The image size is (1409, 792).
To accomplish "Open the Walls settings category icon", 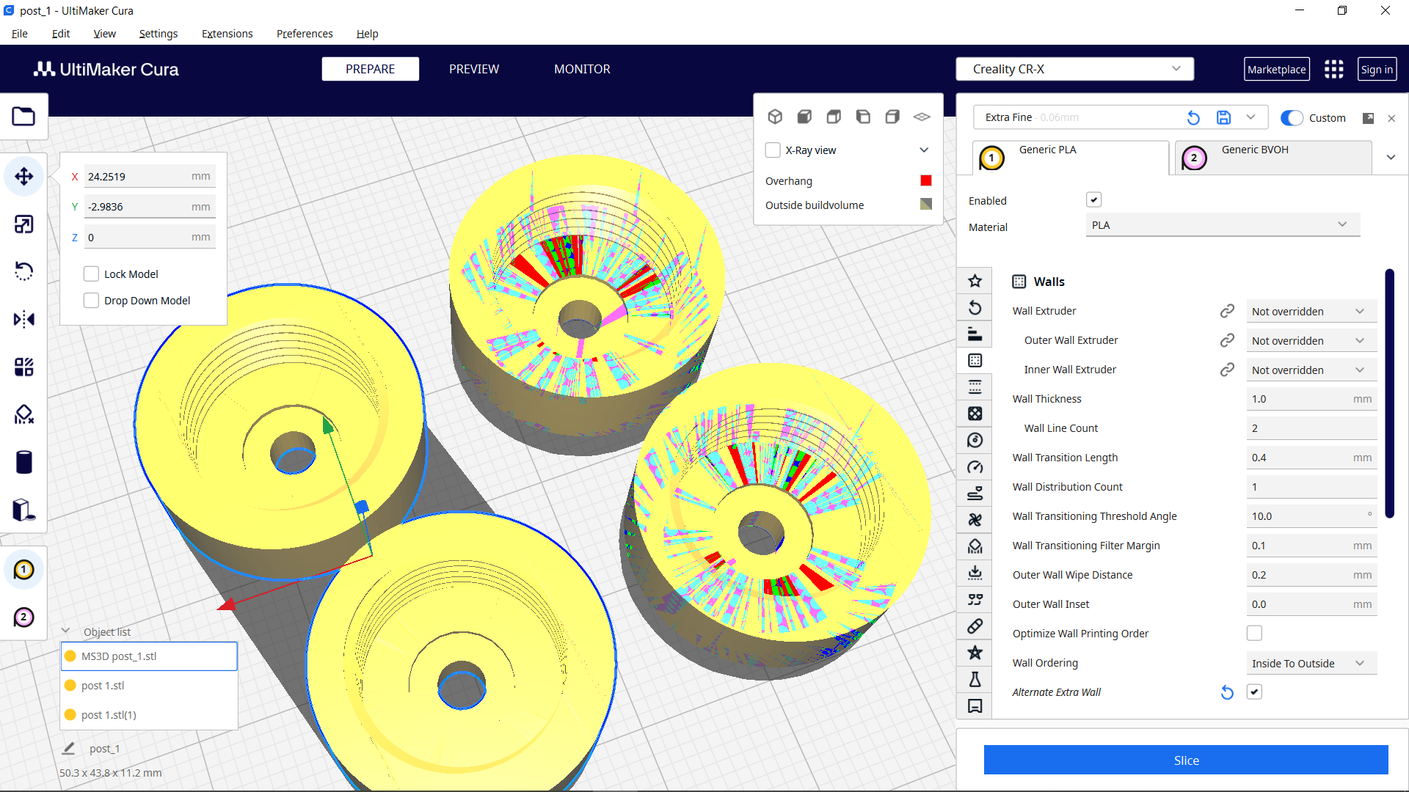I will (975, 361).
